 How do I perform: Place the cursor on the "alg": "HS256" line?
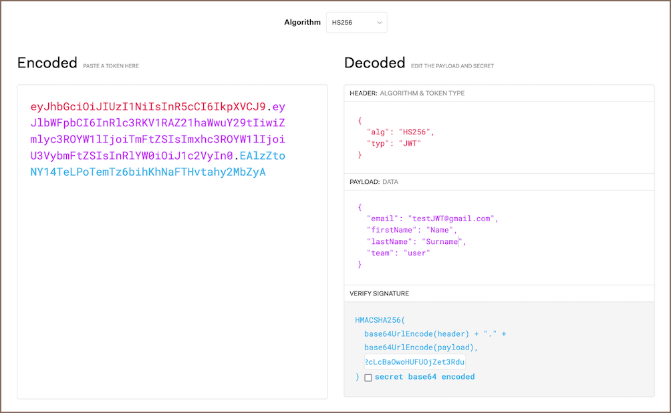pyautogui.click(x=400, y=132)
